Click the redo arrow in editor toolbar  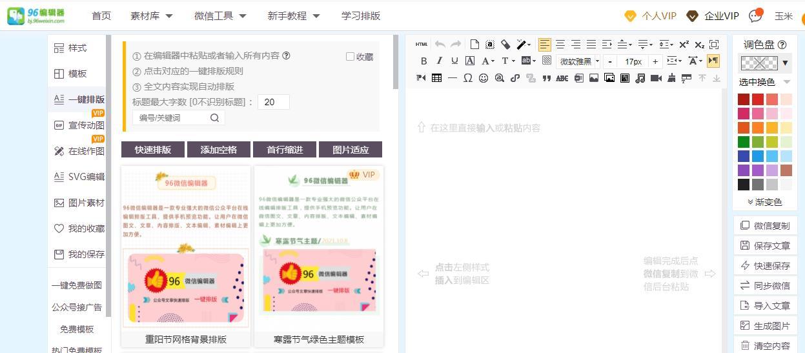(x=456, y=45)
